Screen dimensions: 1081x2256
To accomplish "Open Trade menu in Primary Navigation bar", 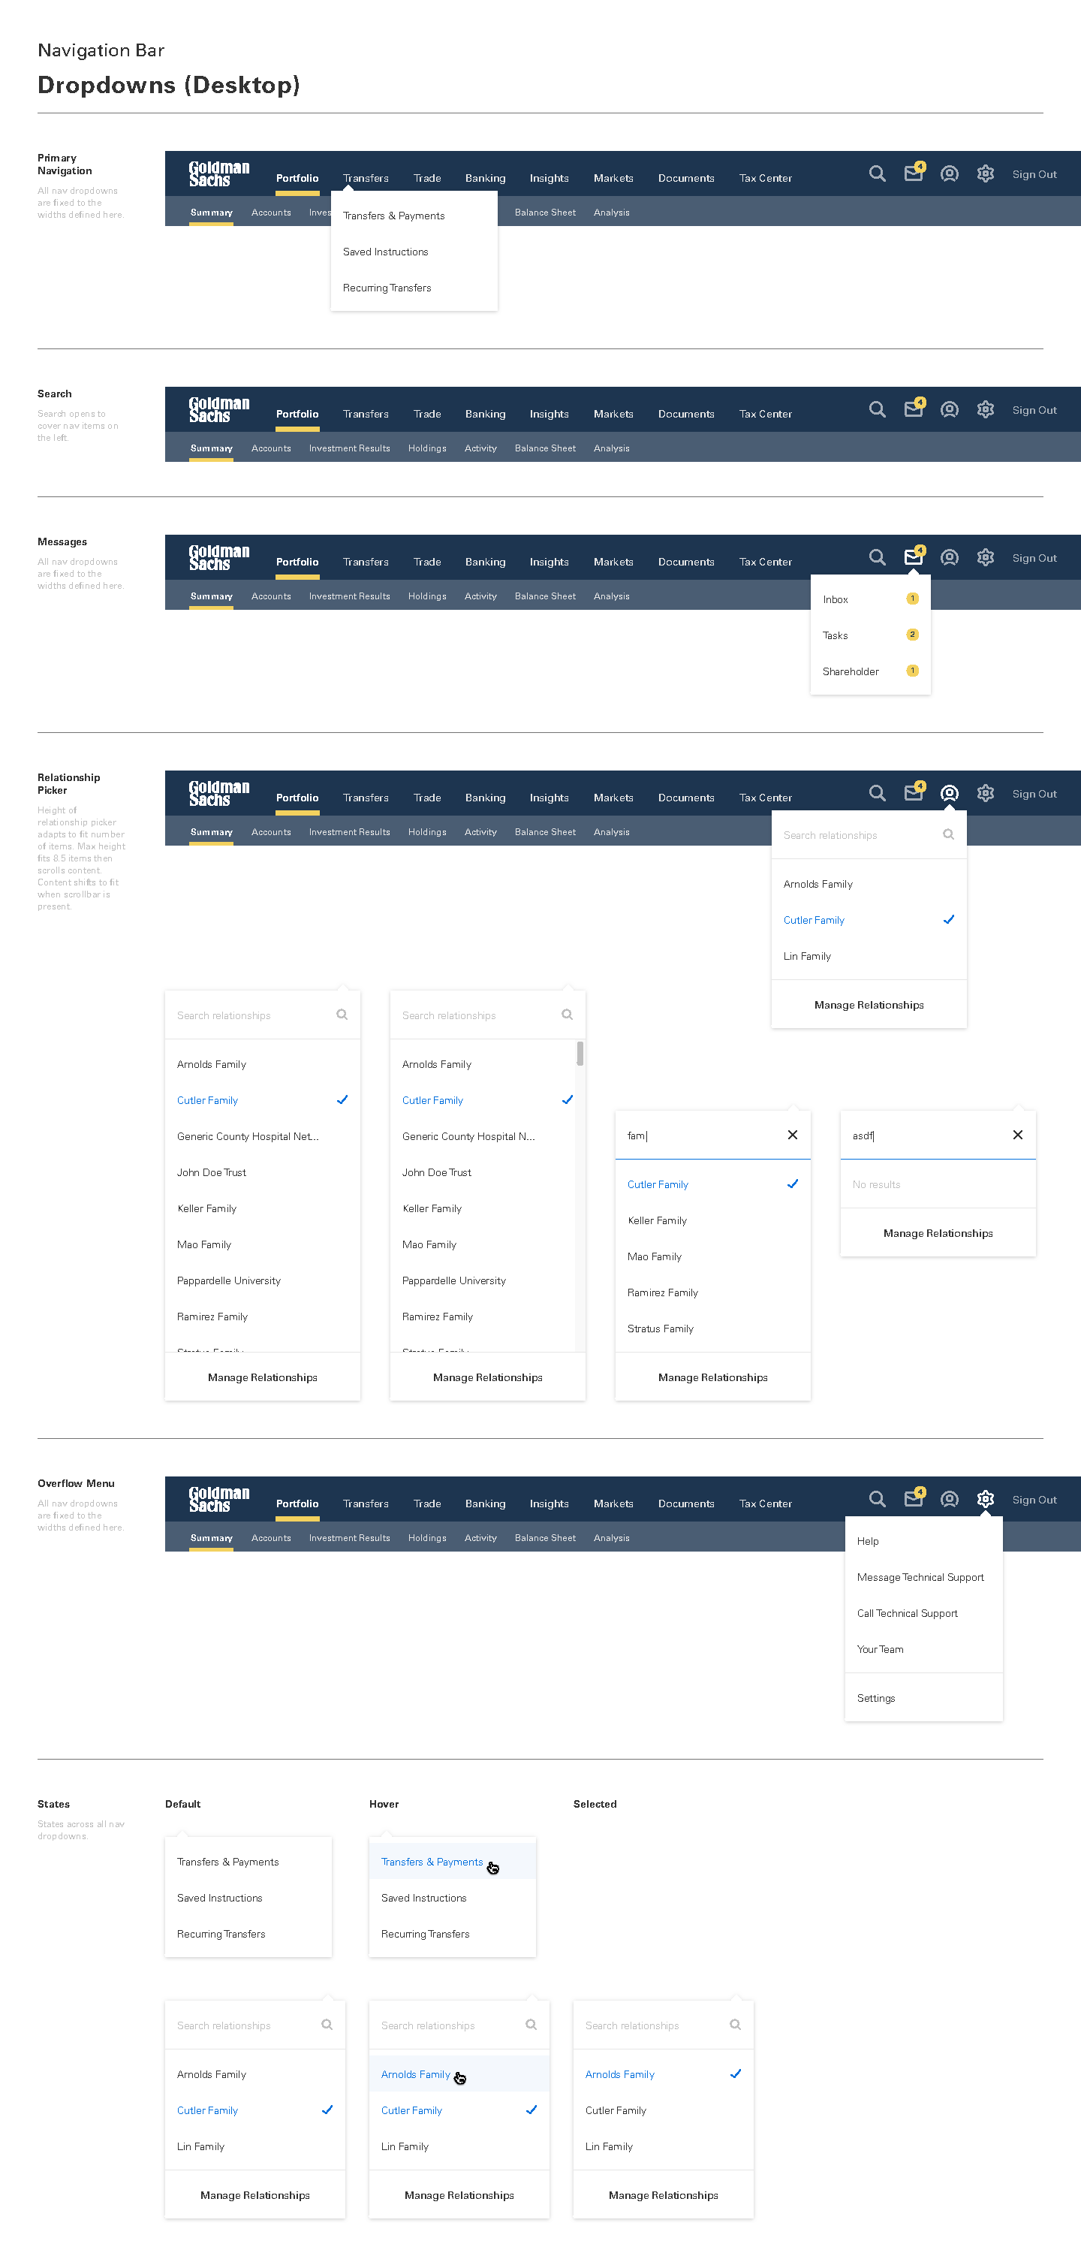I will tap(427, 178).
